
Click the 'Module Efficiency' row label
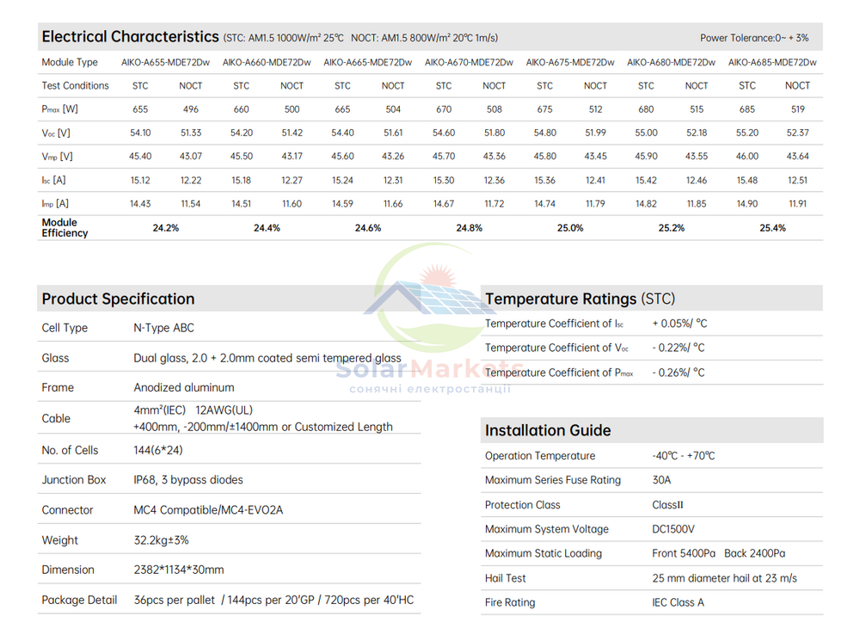64,228
